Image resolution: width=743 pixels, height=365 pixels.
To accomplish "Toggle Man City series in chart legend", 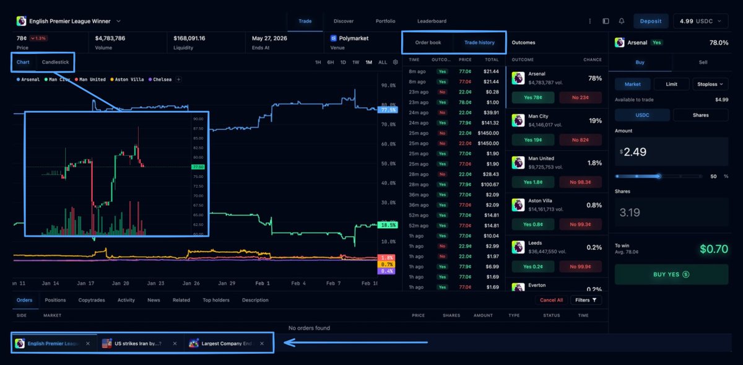I will click(x=57, y=79).
